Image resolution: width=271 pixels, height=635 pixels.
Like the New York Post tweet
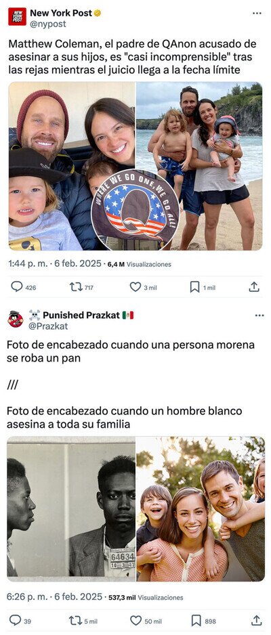pyautogui.click(x=135, y=287)
